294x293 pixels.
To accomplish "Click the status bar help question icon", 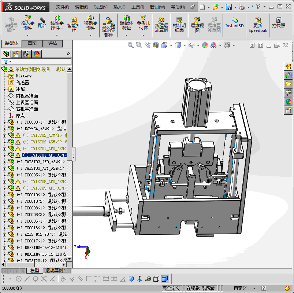I will (264, 288).
